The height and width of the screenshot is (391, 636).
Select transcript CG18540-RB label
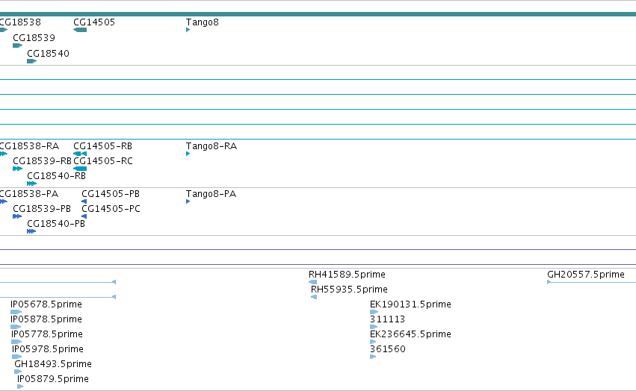[x=56, y=176]
